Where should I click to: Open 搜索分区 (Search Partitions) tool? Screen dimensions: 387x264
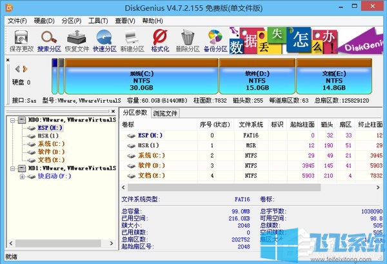[49, 41]
